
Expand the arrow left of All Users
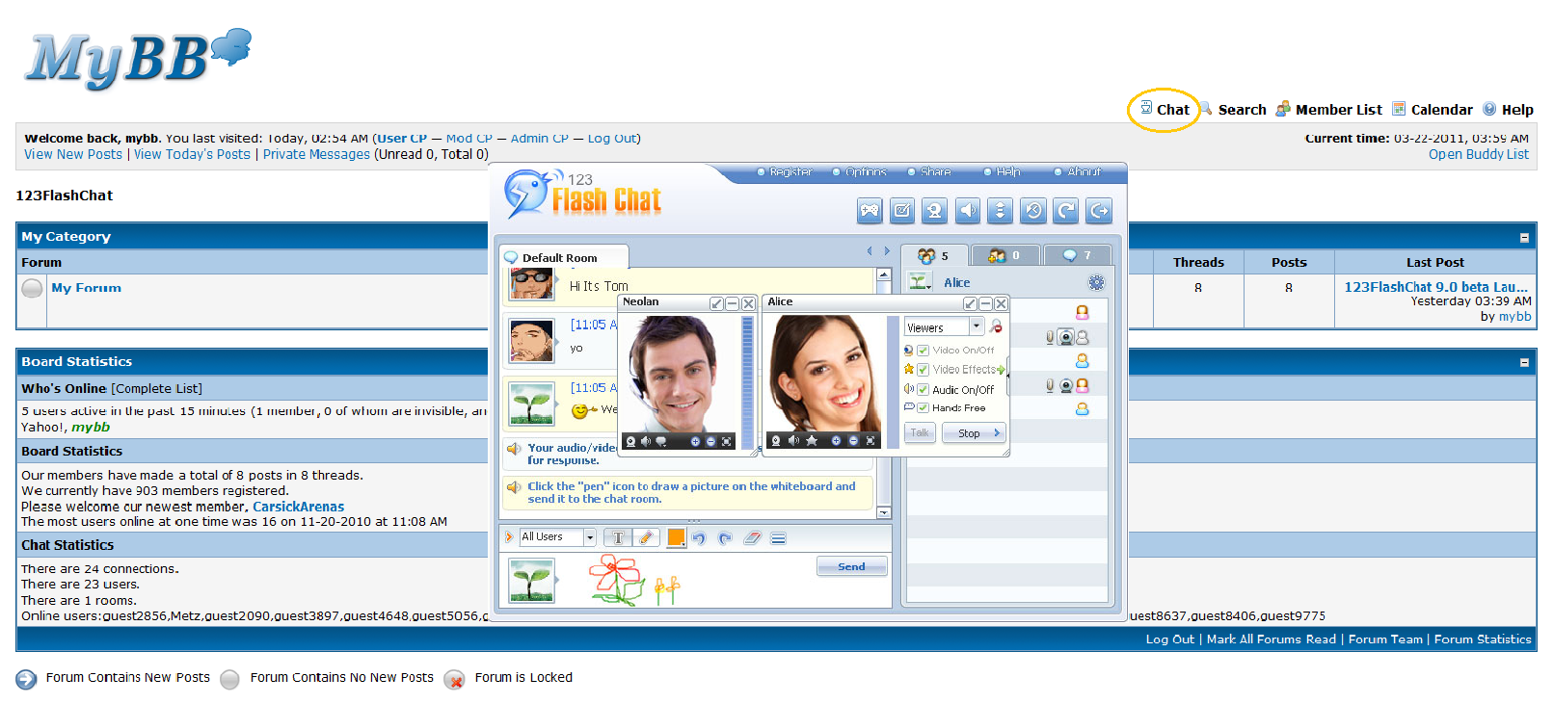[510, 537]
